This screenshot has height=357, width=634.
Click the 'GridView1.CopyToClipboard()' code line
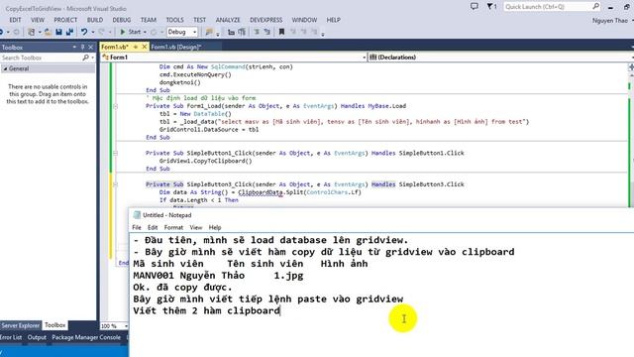click(205, 161)
